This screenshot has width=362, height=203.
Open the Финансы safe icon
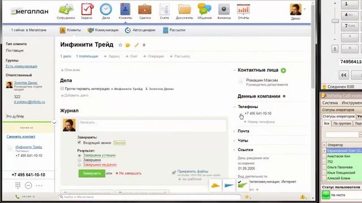click(x=224, y=10)
